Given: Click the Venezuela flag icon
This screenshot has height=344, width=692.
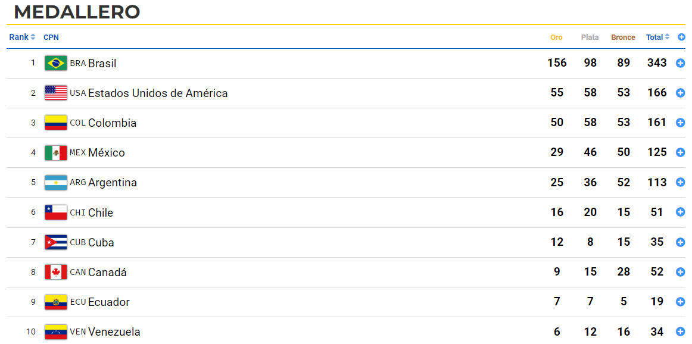Looking at the screenshot, I should click(x=56, y=332).
